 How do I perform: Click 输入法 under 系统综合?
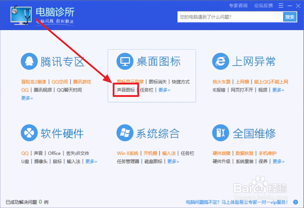pyautogui.click(x=169, y=153)
